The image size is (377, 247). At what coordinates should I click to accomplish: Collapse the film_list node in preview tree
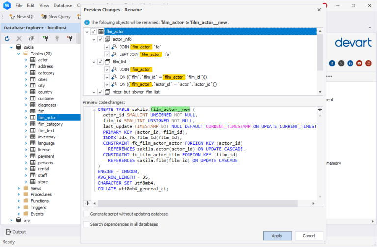pyautogui.click(x=93, y=62)
